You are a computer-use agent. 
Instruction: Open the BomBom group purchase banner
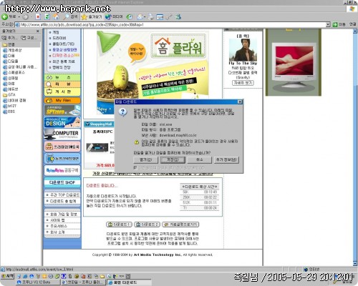pos(62,170)
